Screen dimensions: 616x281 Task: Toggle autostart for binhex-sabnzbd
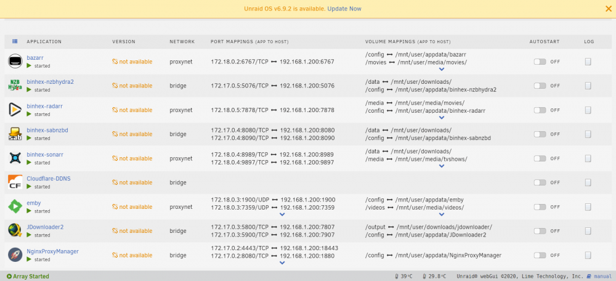point(540,134)
